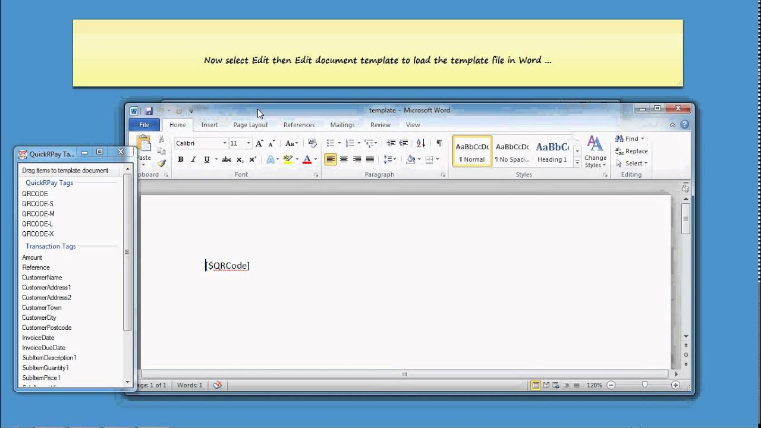761x428 pixels.
Task: Click the 120% zoom level button
Action: (594, 385)
